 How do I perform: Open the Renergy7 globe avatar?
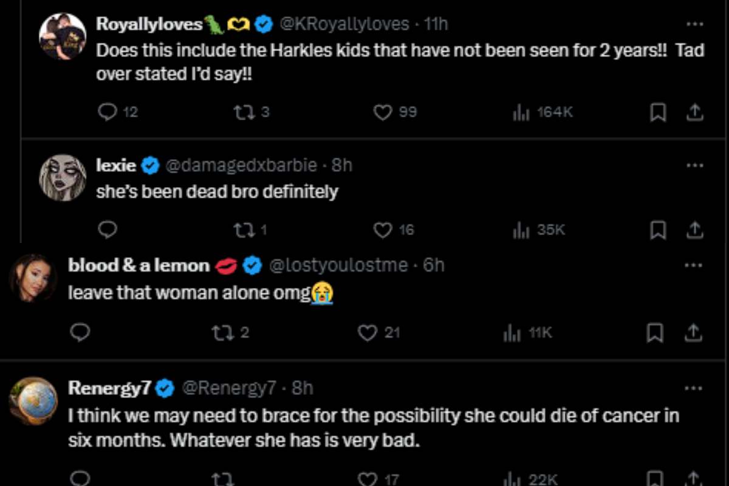(33, 401)
